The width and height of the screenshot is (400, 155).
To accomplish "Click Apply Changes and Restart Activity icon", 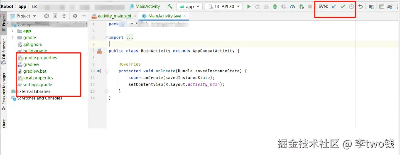I will (258, 7).
